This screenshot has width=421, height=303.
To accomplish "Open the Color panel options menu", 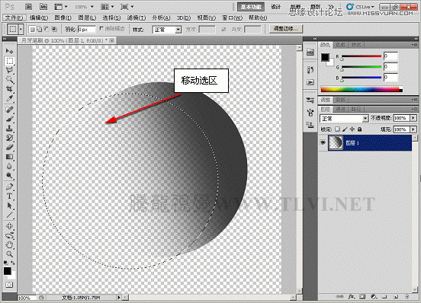I will [x=414, y=45].
